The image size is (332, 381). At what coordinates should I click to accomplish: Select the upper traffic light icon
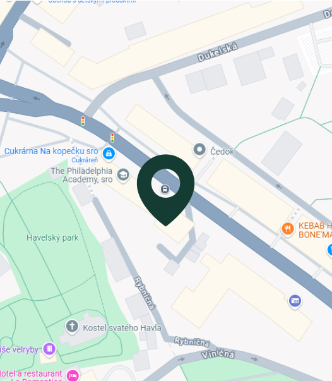[83, 121]
